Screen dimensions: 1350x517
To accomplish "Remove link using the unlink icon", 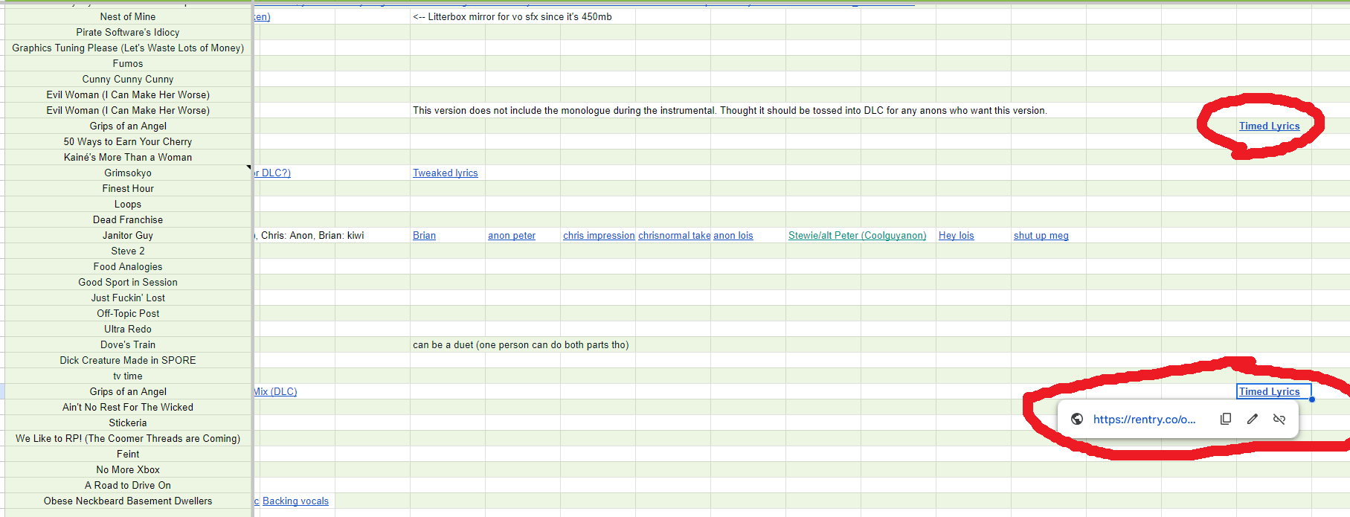I will pyautogui.click(x=1279, y=419).
